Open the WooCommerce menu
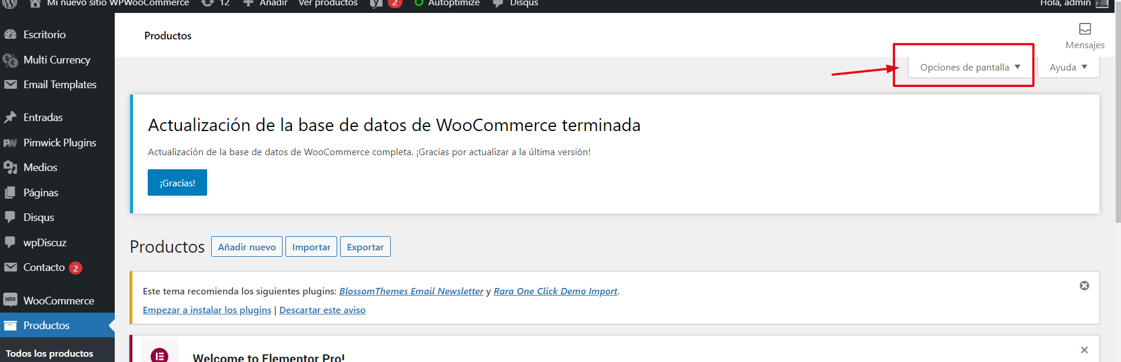The height and width of the screenshot is (362, 1121). pyautogui.click(x=59, y=301)
